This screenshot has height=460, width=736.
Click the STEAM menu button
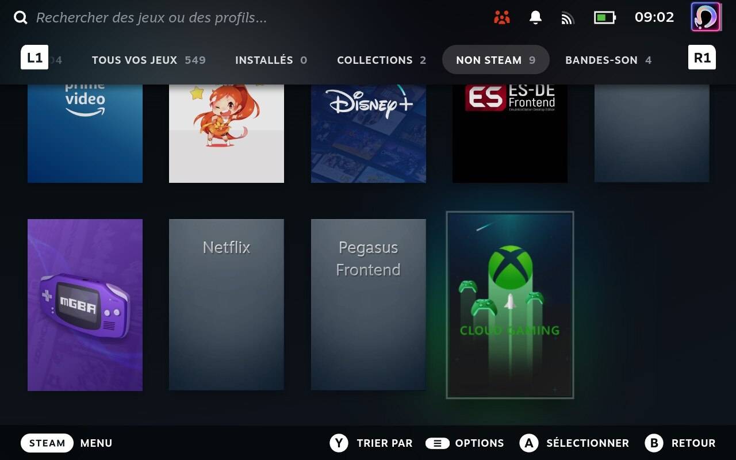point(47,443)
